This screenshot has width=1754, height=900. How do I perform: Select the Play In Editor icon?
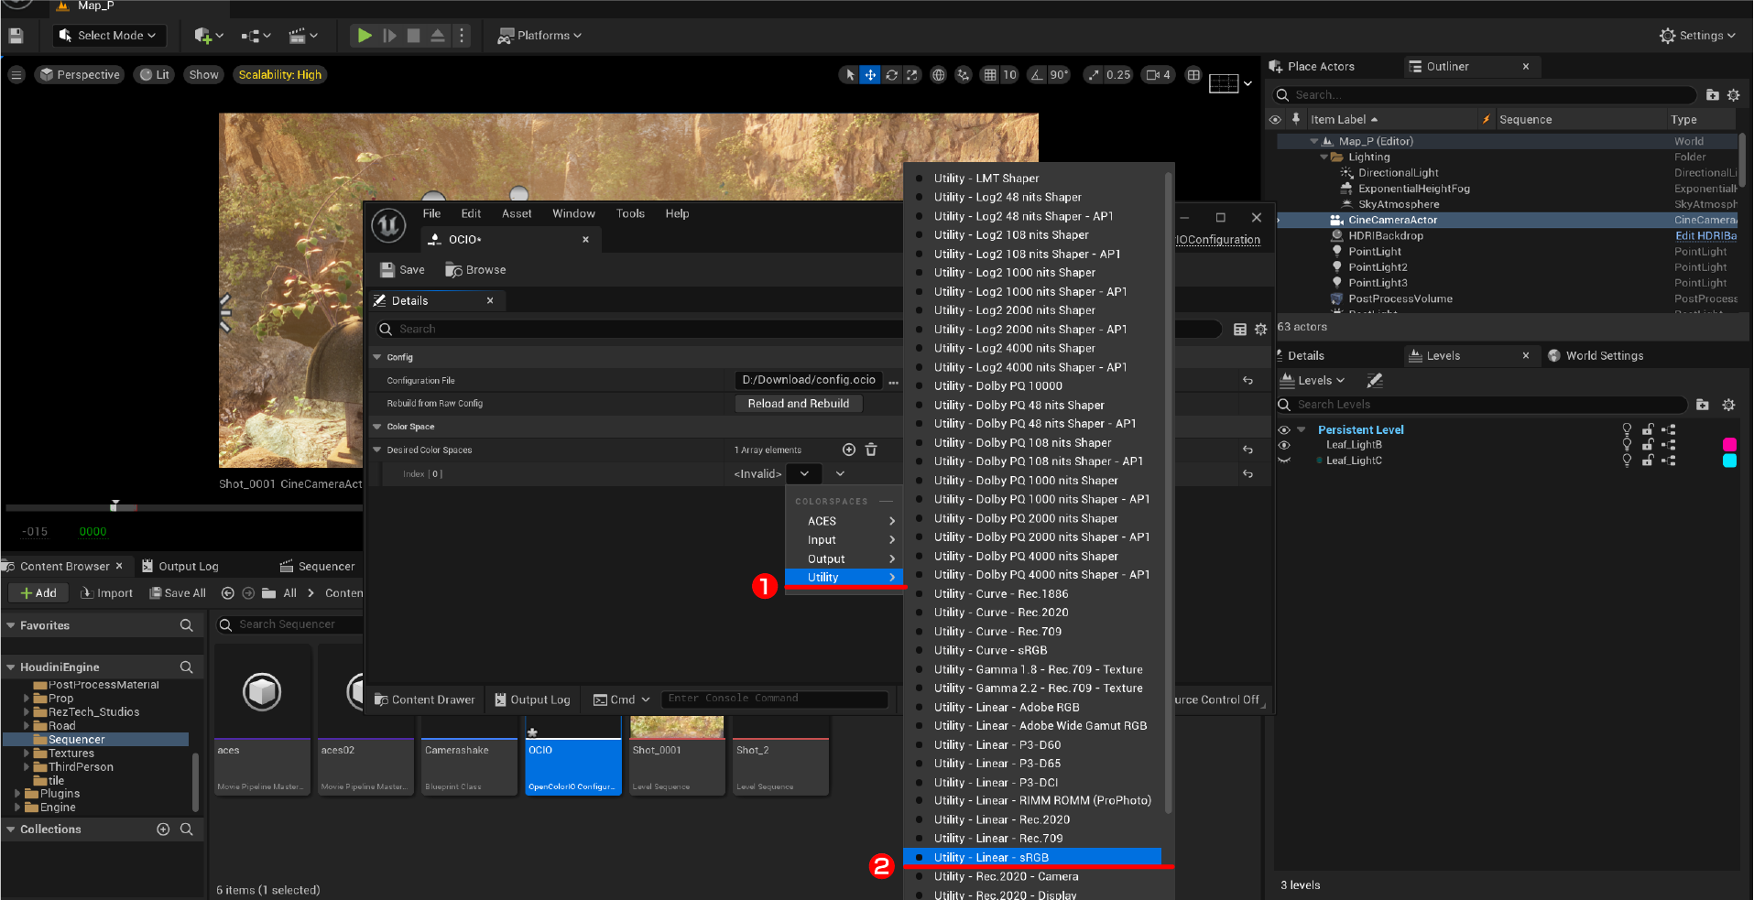click(x=364, y=35)
